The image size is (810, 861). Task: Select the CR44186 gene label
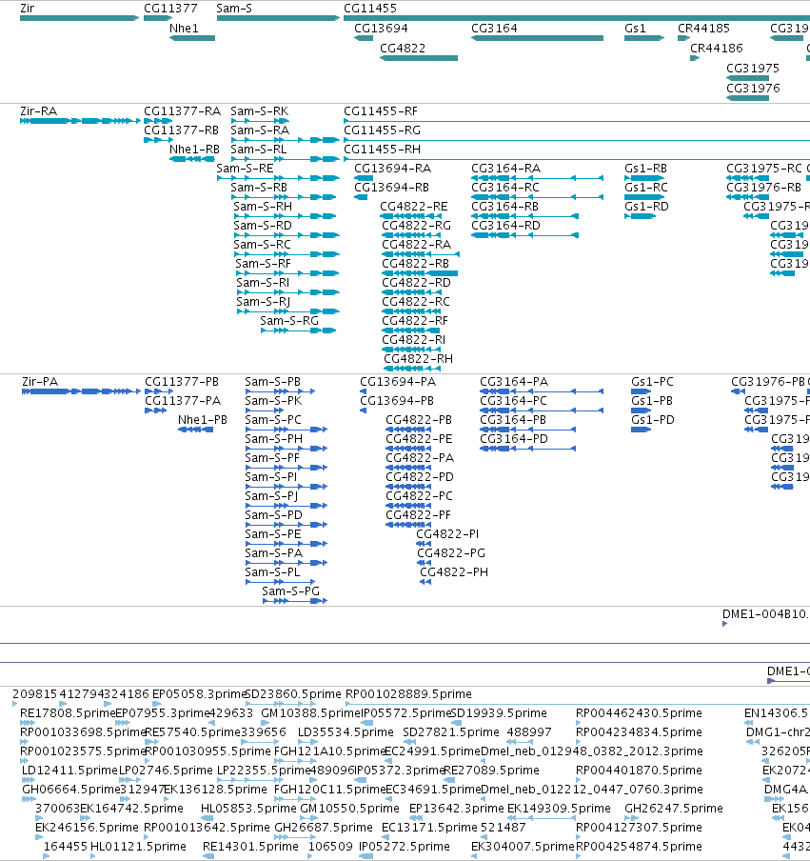716,48
